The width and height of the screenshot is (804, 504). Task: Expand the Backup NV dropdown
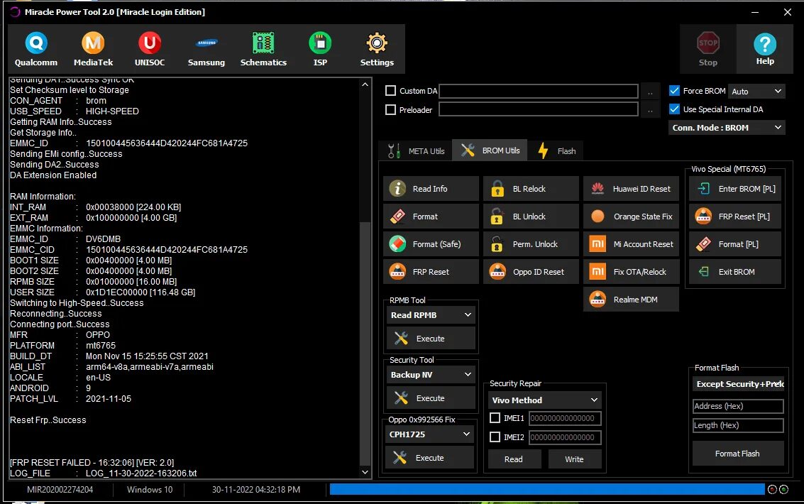click(x=431, y=375)
